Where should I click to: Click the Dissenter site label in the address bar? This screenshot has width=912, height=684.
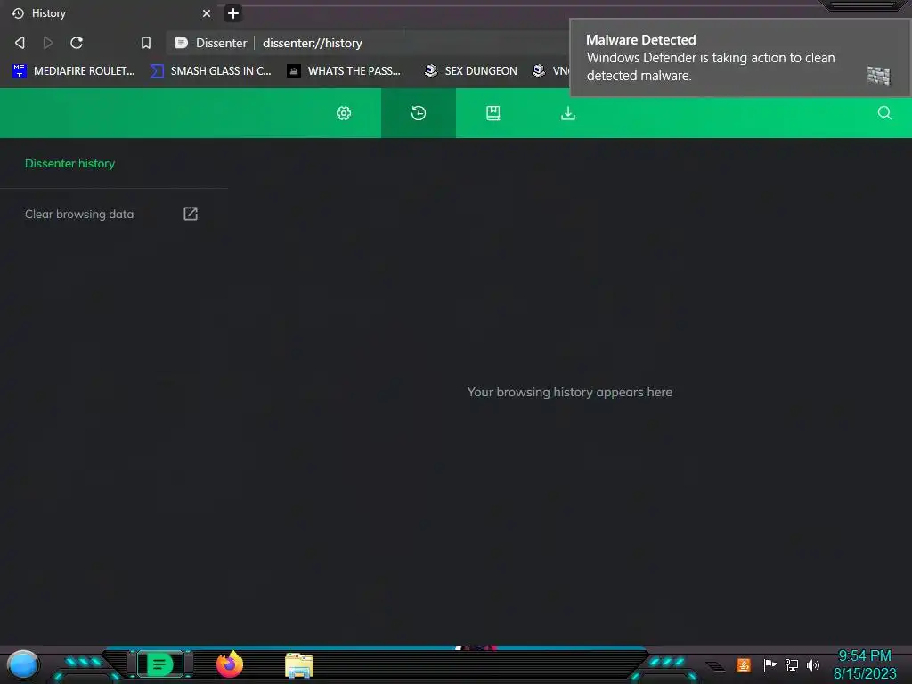pos(211,43)
